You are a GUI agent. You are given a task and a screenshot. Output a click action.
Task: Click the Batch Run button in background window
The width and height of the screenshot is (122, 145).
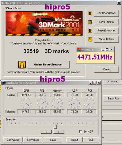coord(112,99)
